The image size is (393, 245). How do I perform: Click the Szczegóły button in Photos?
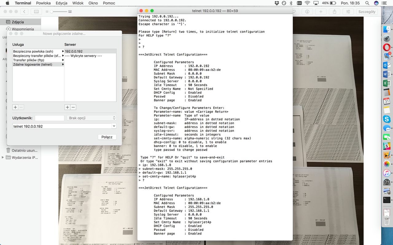[x=367, y=11]
